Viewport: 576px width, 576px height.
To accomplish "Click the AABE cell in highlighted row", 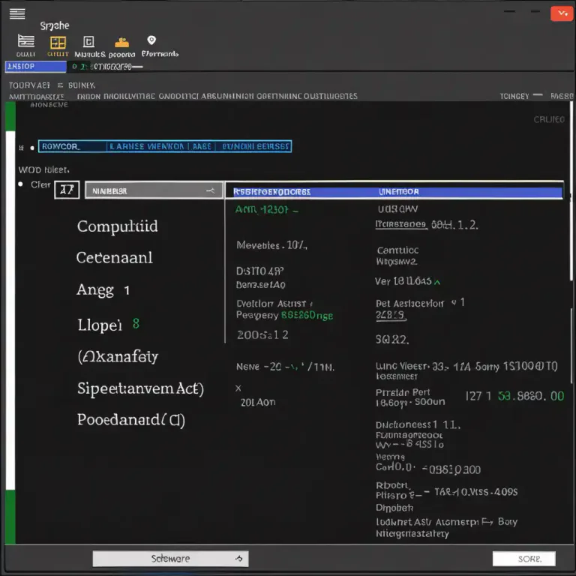I will pos(202,146).
